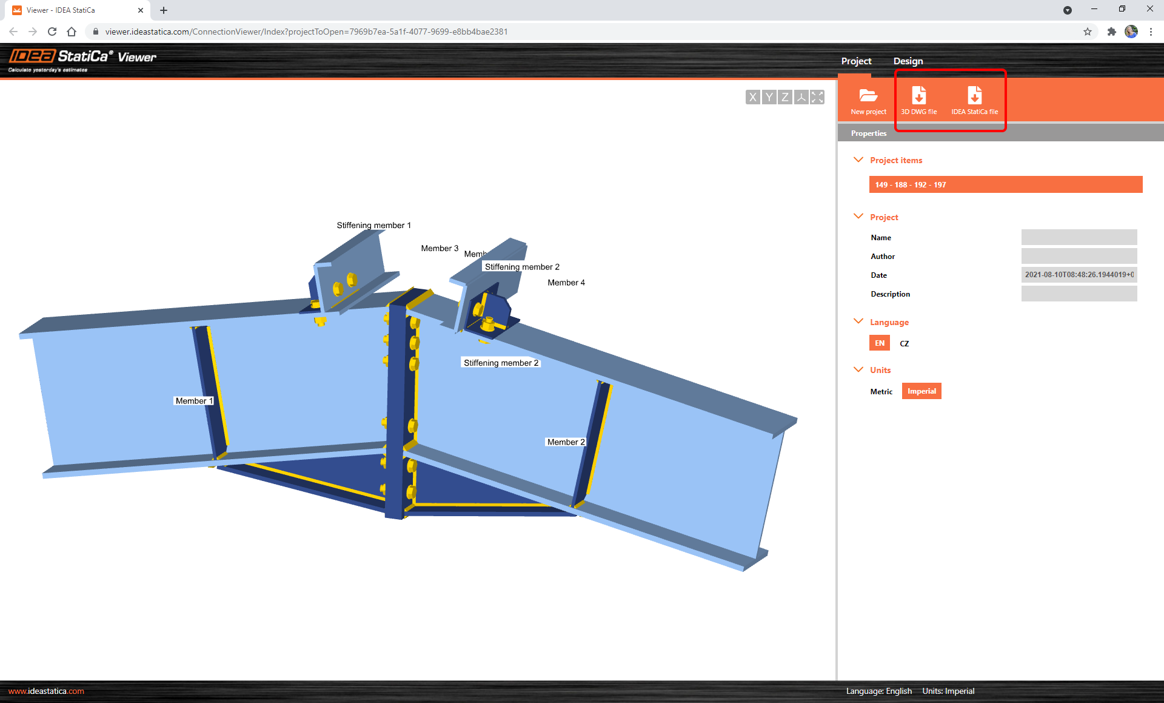
Task: Select the X axis view
Action: [753, 96]
